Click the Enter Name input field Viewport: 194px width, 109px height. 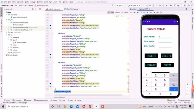(x=165, y=41)
